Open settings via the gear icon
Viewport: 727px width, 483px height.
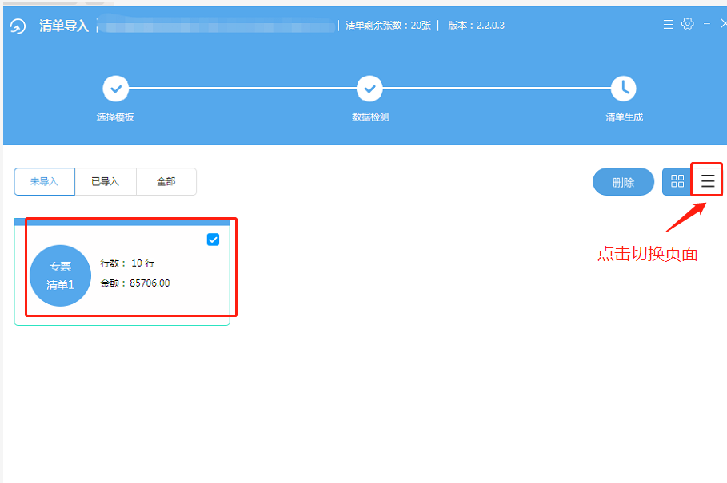click(687, 25)
